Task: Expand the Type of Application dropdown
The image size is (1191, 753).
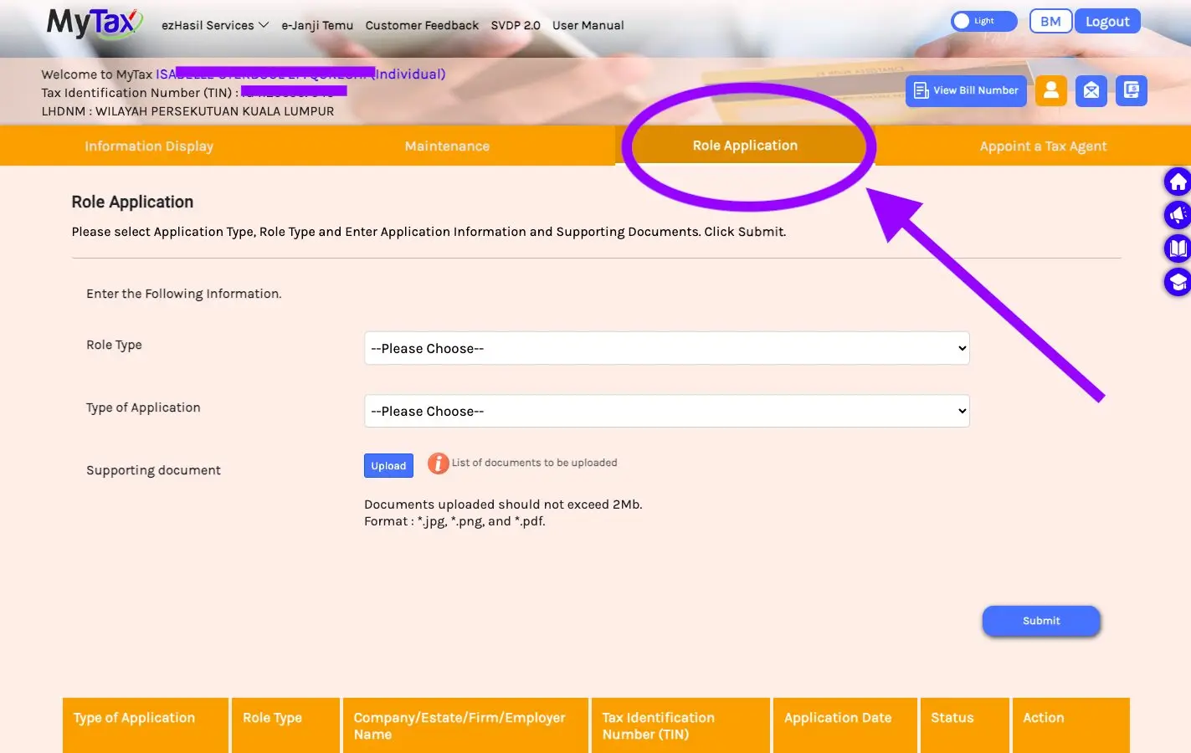Action: (667, 411)
